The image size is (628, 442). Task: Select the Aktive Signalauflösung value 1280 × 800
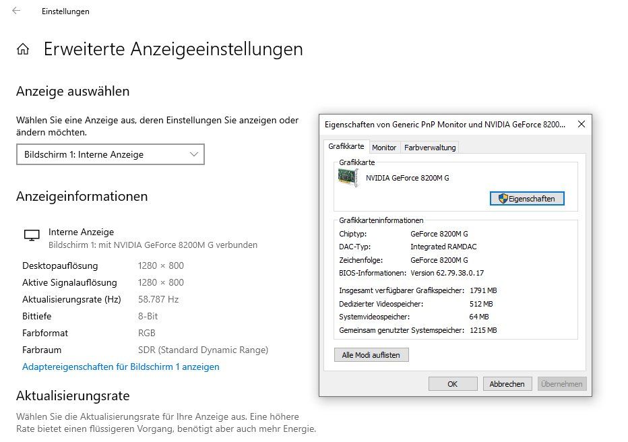(x=161, y=283)
